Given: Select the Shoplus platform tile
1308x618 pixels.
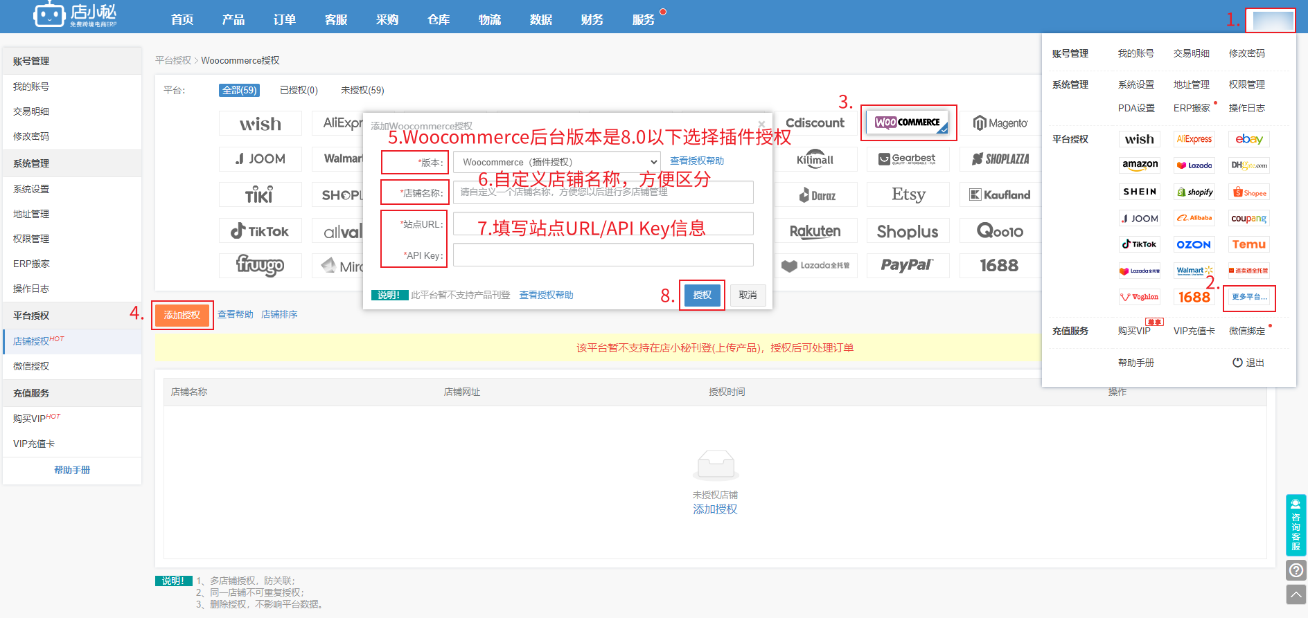Looking at the screenshot, I should click(x=908, y=231).
